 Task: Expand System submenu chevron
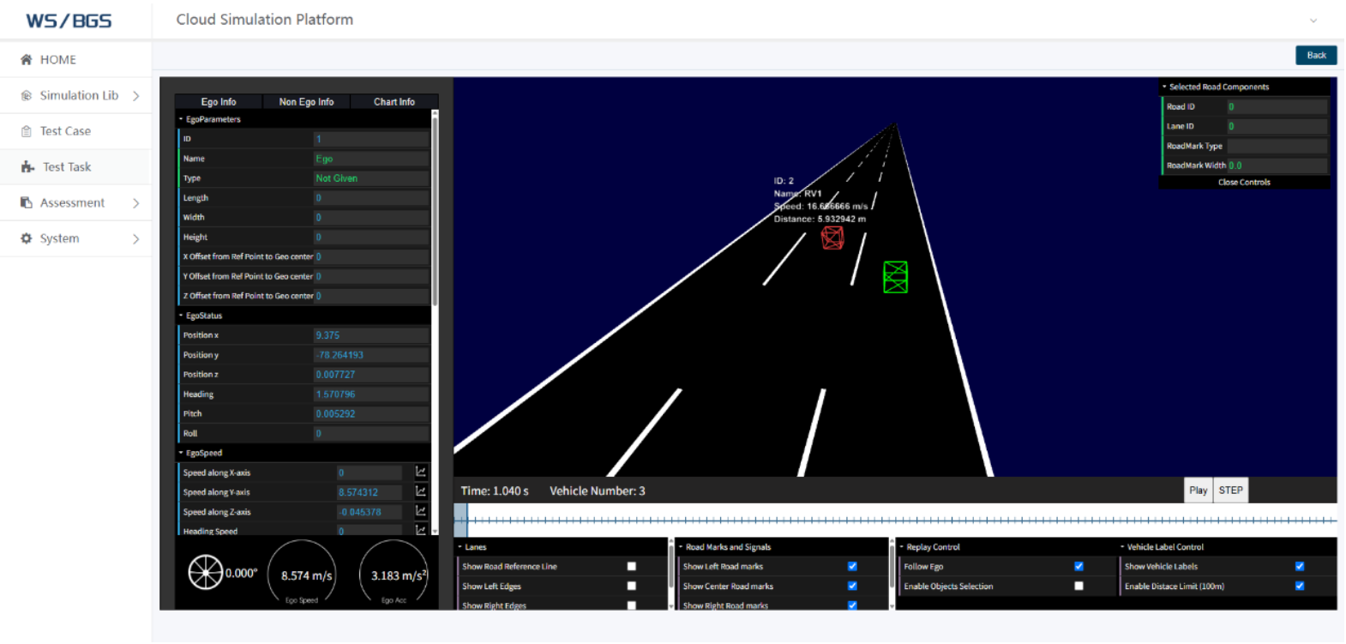click(x=135, y=239)
